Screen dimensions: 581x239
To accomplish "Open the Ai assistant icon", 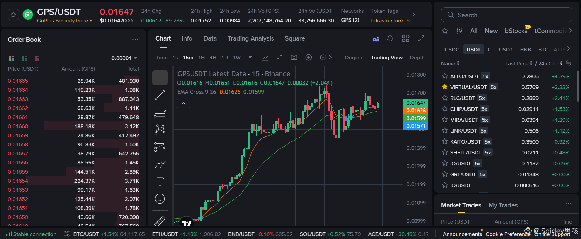I will (376, 39).
